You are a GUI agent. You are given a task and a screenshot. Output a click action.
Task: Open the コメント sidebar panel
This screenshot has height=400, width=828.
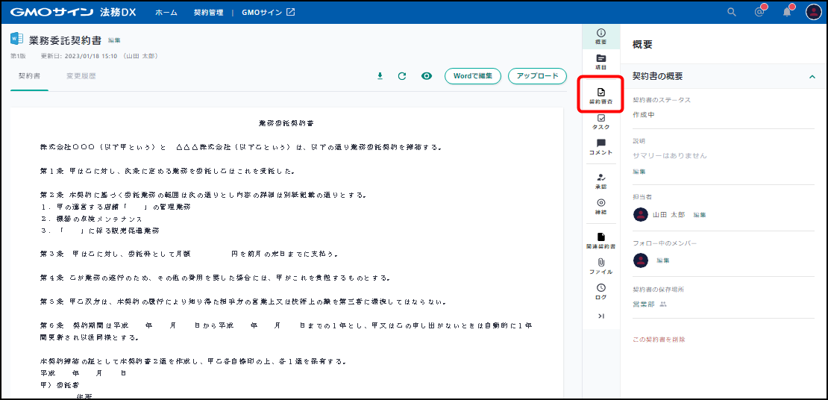click(601, 147)
